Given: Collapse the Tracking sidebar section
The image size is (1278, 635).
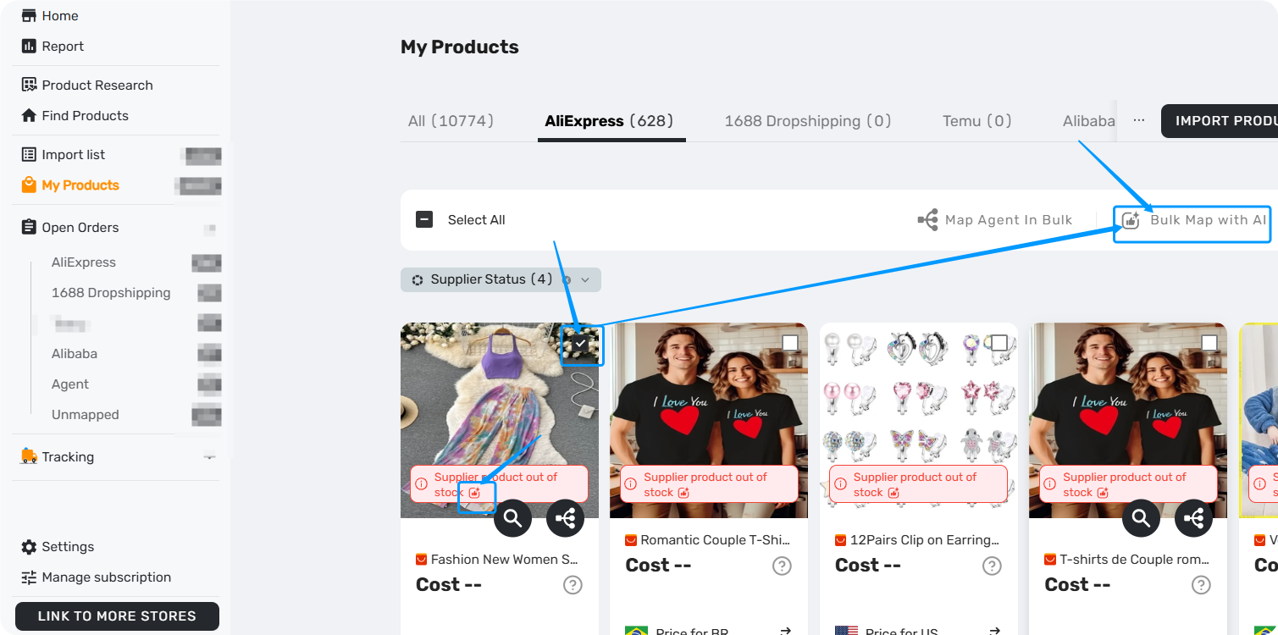Looking at the screenshot, I should (209, 457).
